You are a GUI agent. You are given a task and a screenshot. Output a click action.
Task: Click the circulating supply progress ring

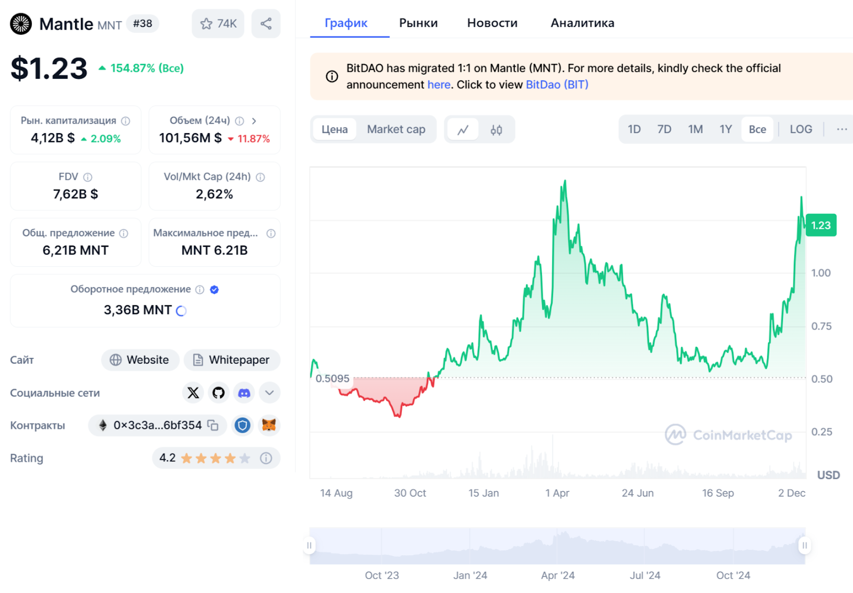(x=181, y=311)
